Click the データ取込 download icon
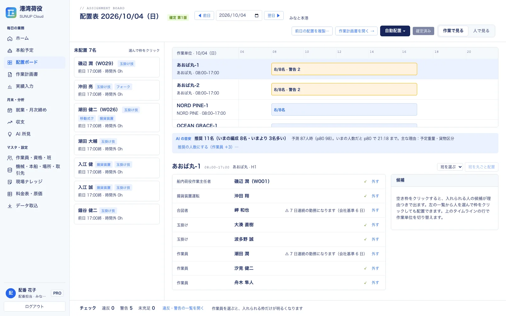Image resolution: width=506 pixels, height=316 pixels. [10, 206]
